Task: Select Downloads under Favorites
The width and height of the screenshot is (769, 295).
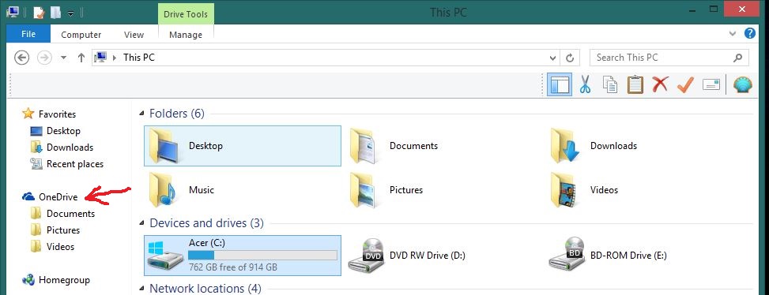Action: click(x=62, y=147)
